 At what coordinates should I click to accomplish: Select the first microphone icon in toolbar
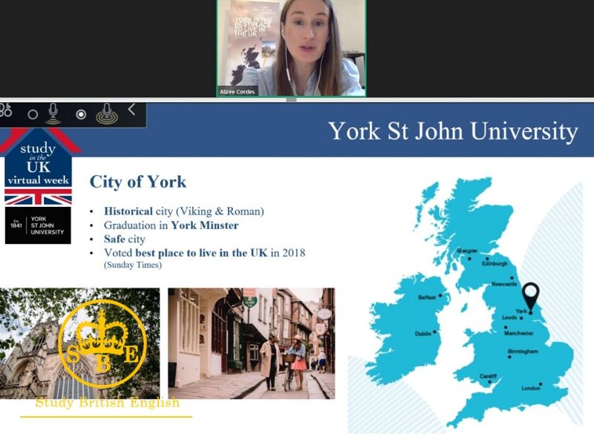pos(53,113)
